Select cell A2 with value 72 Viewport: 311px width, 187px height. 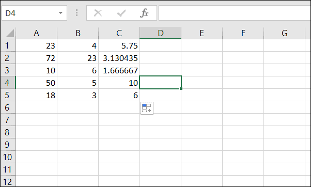pyautogui.click(x=36, y=58)
